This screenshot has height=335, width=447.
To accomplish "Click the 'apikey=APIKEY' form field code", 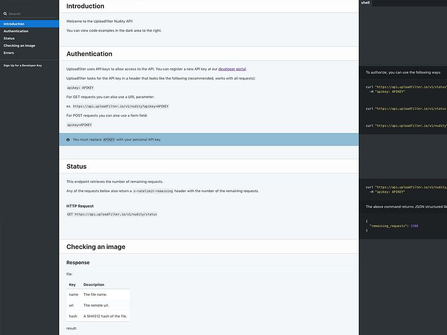I will [x=79, y=125].
